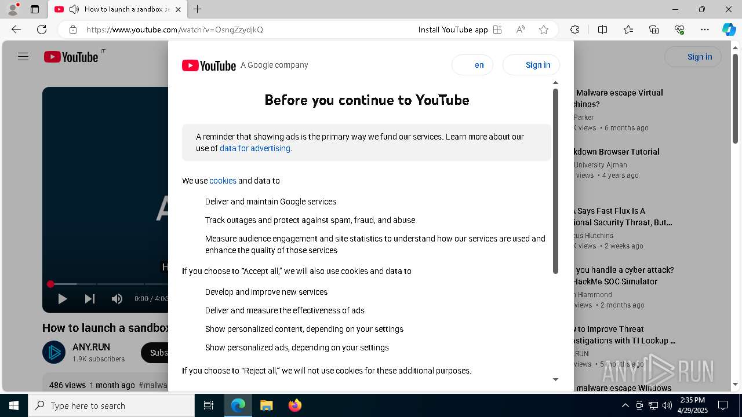Open Settings and more ellipsis menu
The width and height of the screenshot is (742, 417).
[x=705, y=30]
